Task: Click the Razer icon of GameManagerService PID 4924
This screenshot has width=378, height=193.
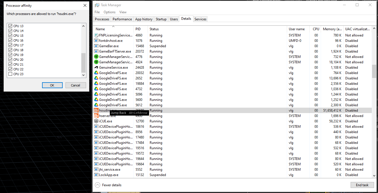Action: pos(96,62)
